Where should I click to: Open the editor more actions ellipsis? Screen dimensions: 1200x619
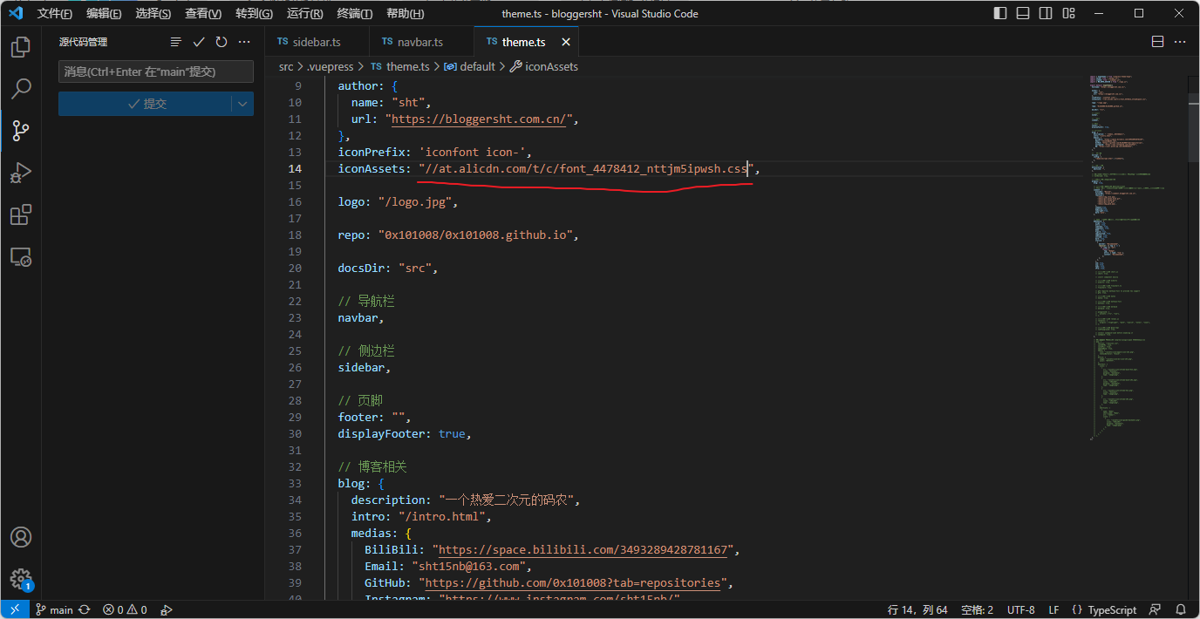pos(1181,42)
